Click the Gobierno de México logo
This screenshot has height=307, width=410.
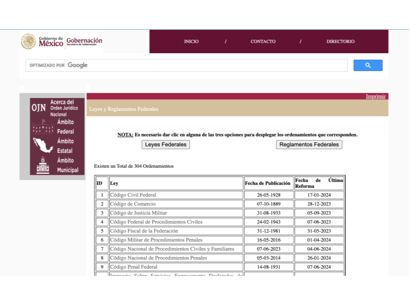42,41
